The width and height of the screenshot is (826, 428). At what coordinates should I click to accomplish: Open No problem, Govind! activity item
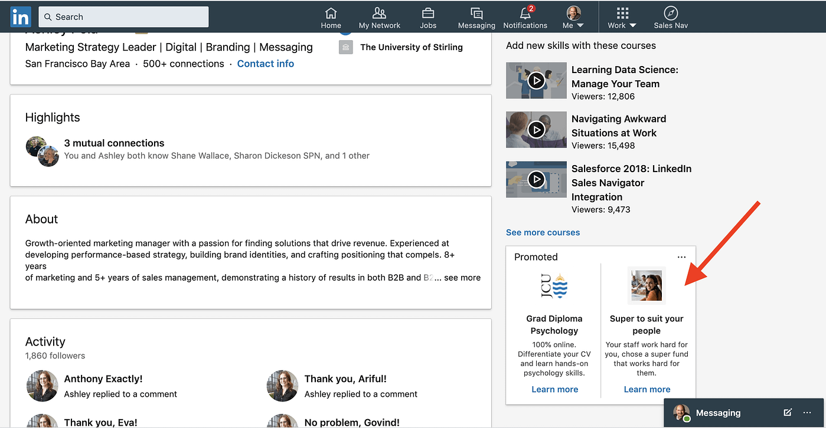coord(352,422)
